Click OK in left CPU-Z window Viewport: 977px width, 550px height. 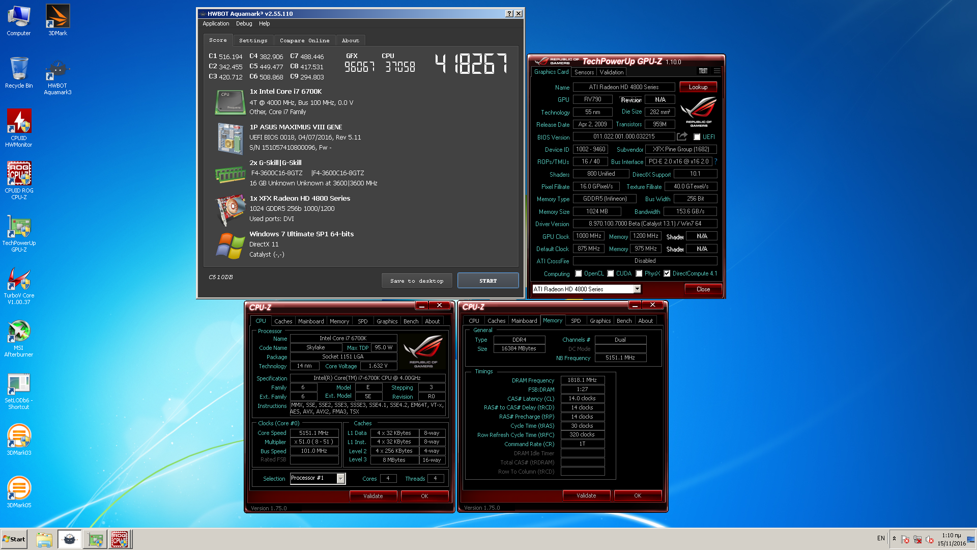(x=424, y=496)
